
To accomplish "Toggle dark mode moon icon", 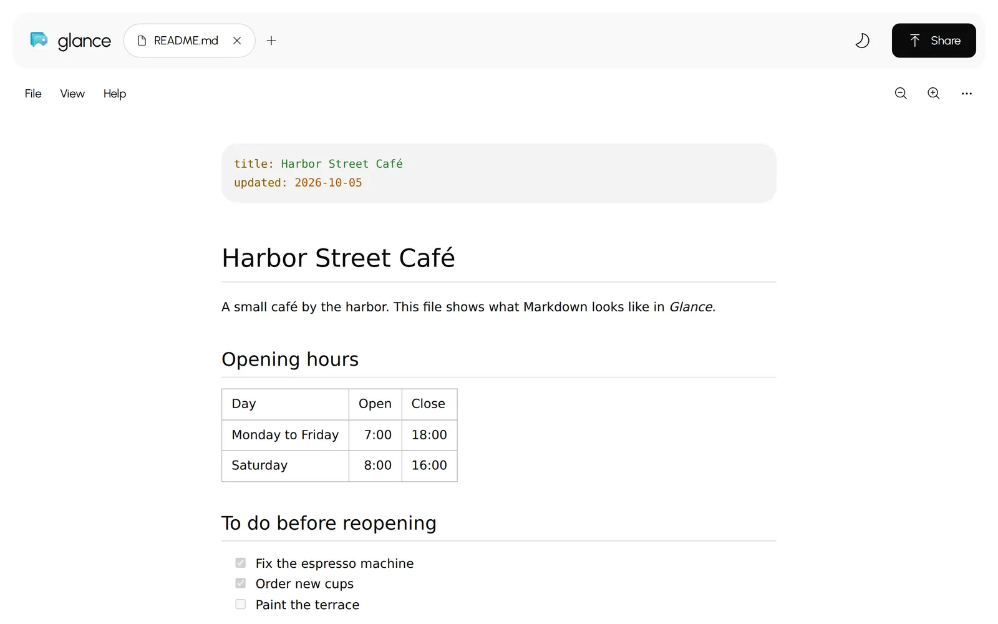I will click(x=862, y=41).
